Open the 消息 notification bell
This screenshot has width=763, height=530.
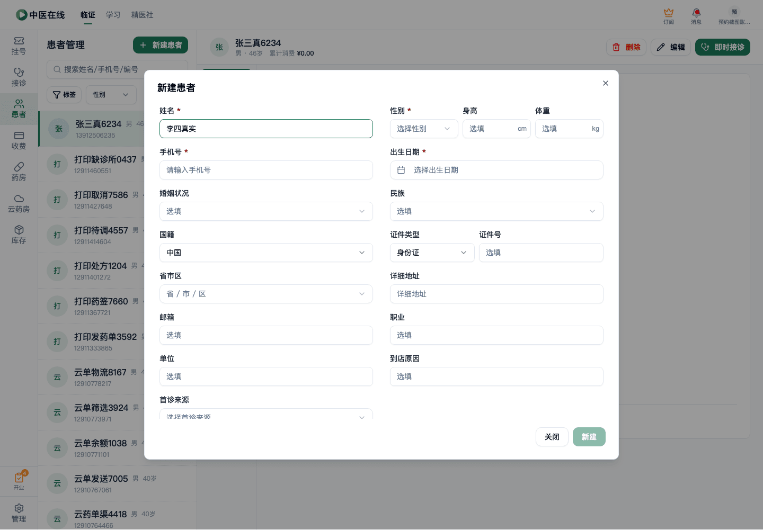[x=696, y=16]
